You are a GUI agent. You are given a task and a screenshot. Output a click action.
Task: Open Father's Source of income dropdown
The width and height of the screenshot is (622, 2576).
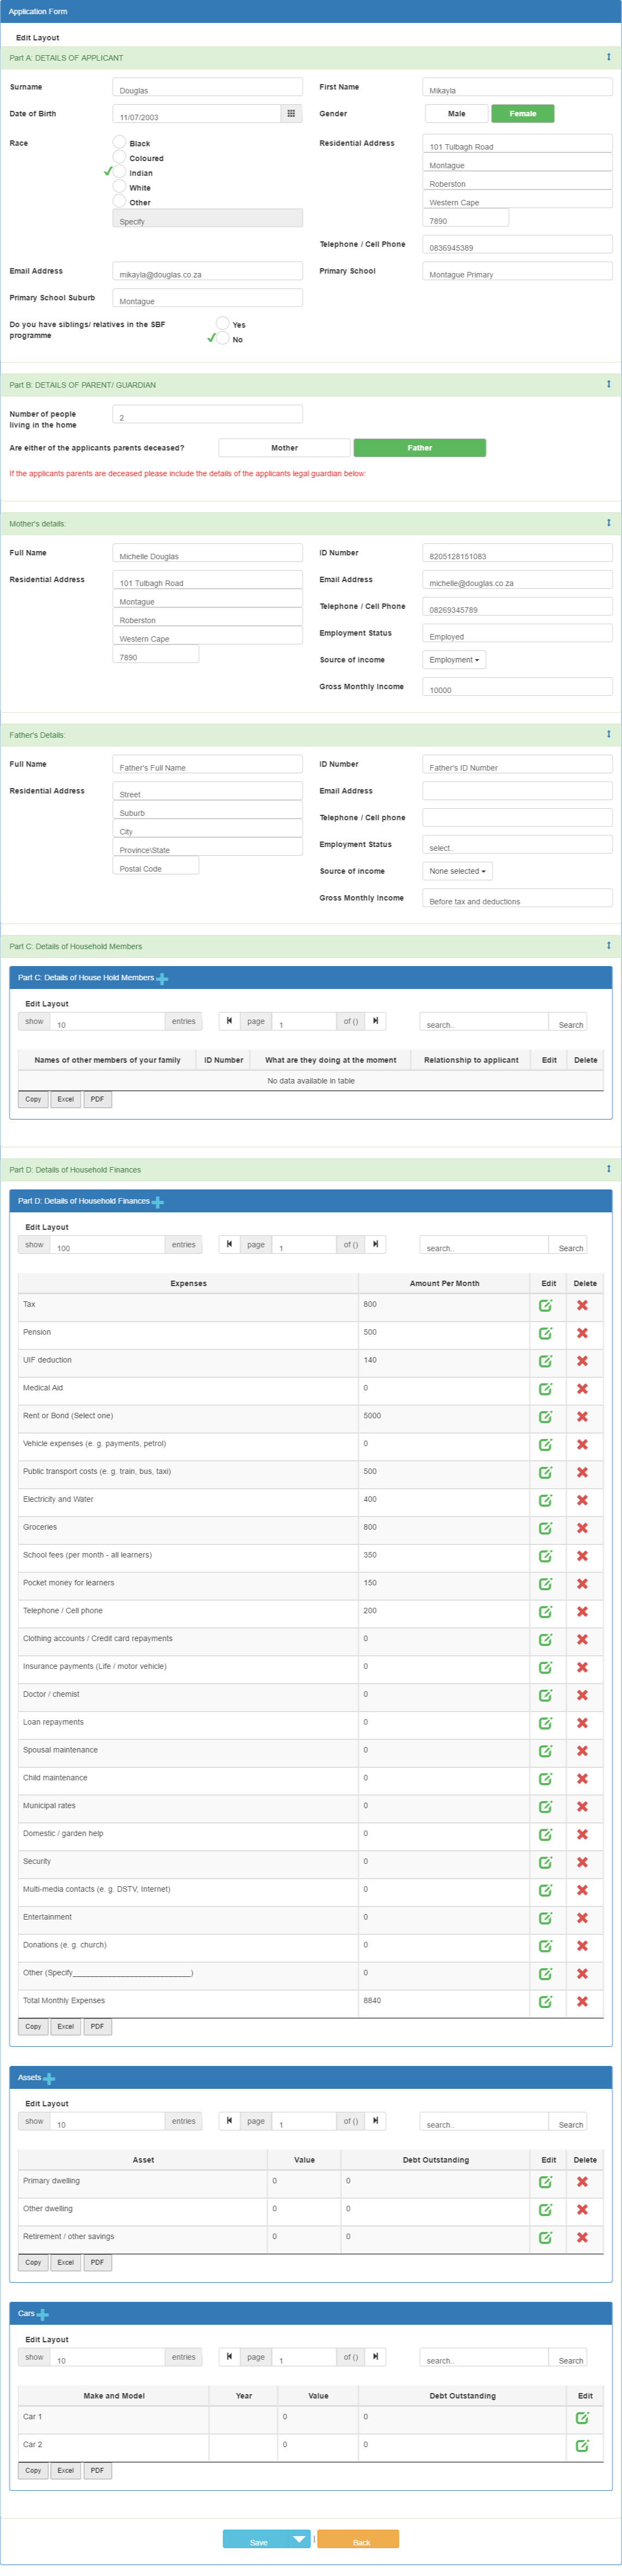click(x=457, y=871)
